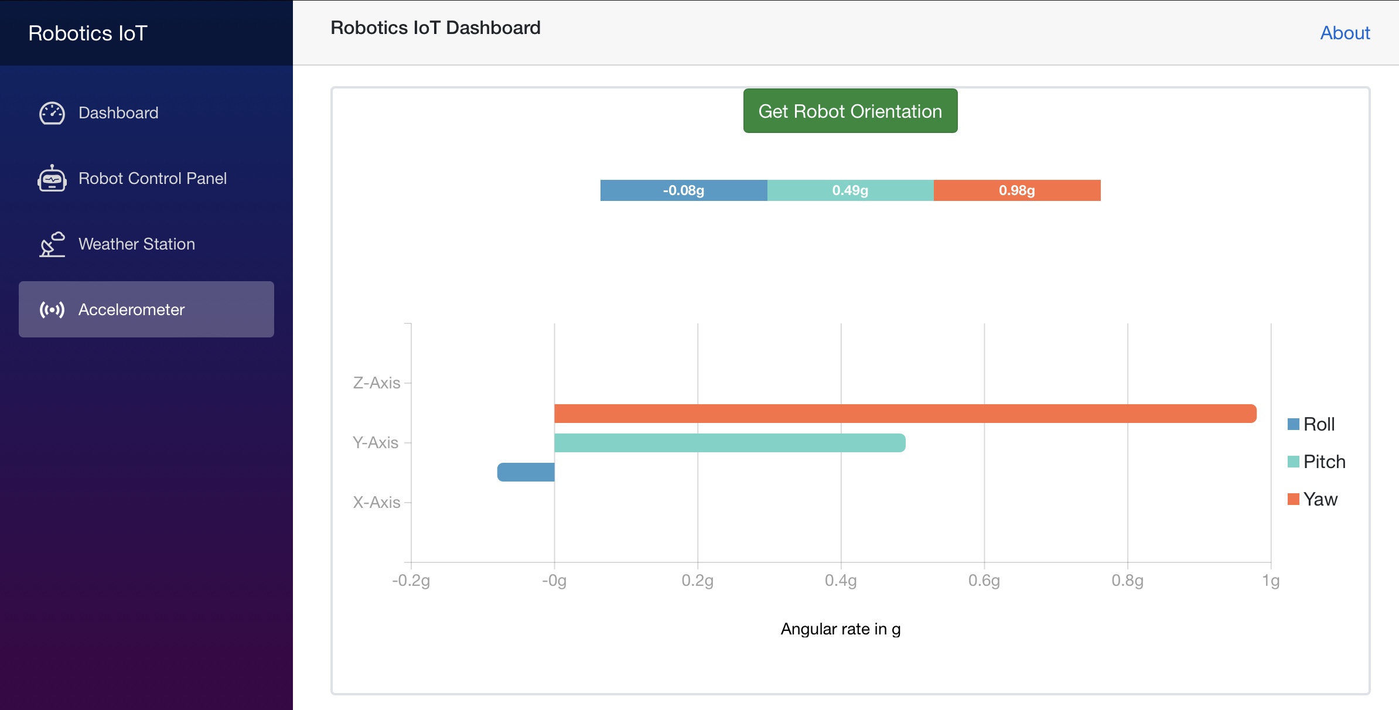Select the Robot Control Panel robot icon
This screenshot has width=1399, height=710.
coord(52,178)
